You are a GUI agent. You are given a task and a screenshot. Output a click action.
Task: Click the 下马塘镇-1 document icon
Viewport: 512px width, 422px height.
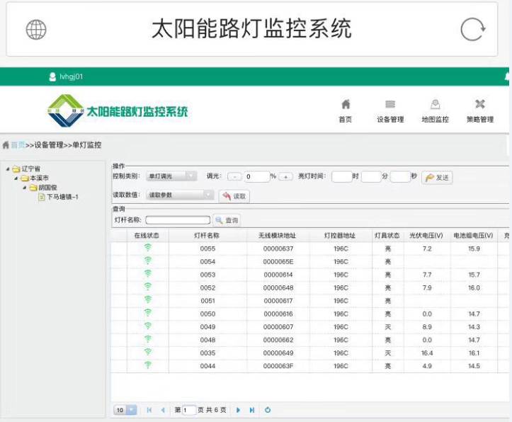click(42, 197)
